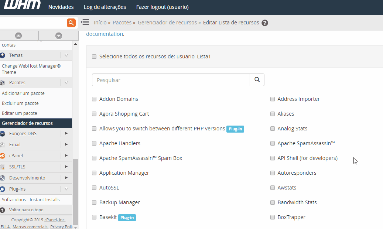Viewport: 383px width, 229px height.
Task: Enable the Agora Shopping Cart checkbox
Action: pyautogui.click(x=94, y=114)
